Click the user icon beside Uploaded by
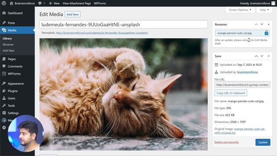This screenshot has height=156, width=277. pos(216,72)
